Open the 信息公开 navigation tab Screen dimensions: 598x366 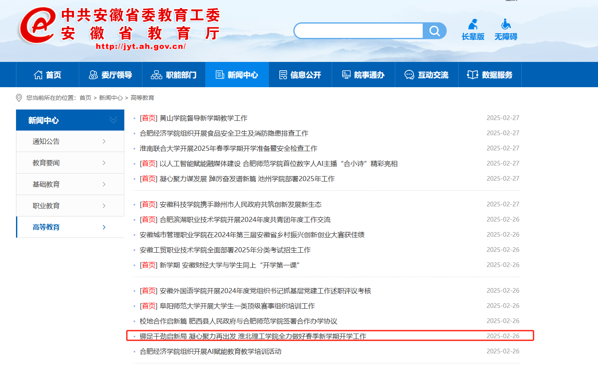pos(300,75)
